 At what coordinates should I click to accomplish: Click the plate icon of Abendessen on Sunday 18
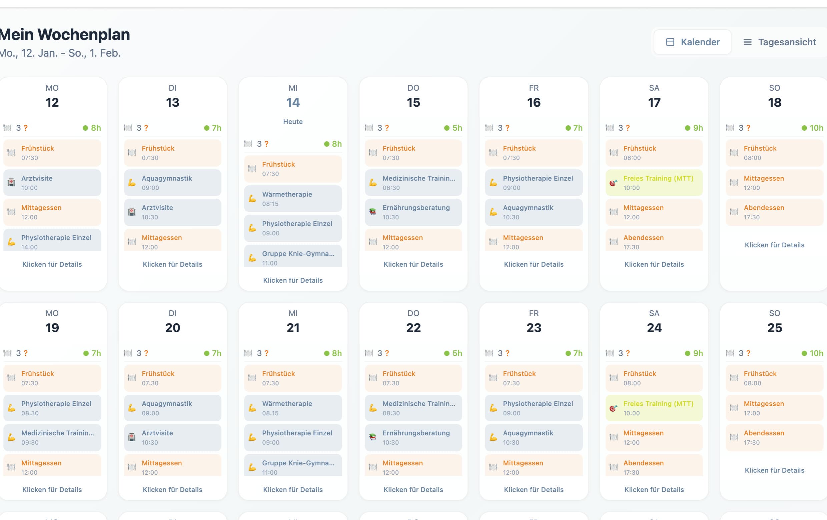click(734, 212)
